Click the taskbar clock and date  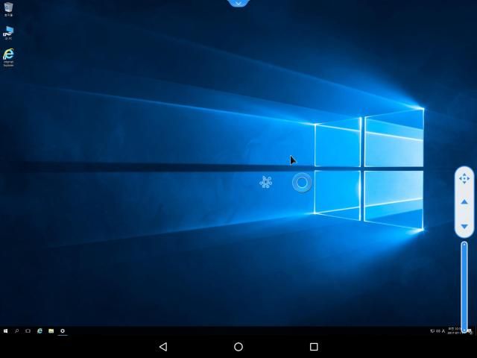point(454,330)
